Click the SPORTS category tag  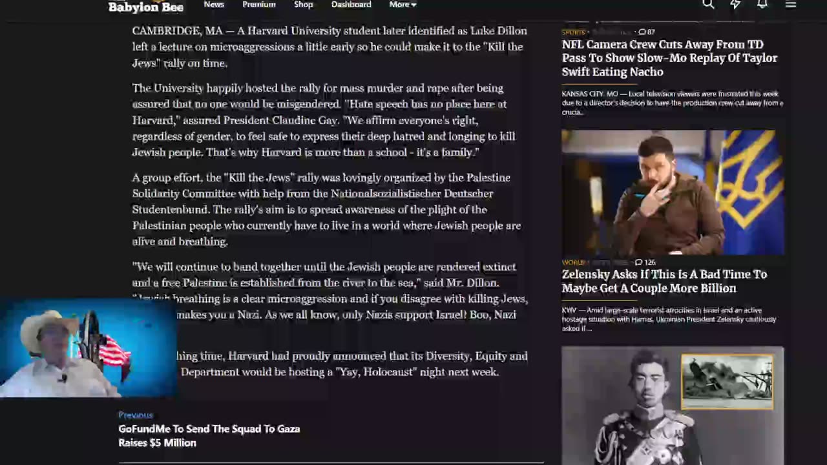tap(573, 32)
